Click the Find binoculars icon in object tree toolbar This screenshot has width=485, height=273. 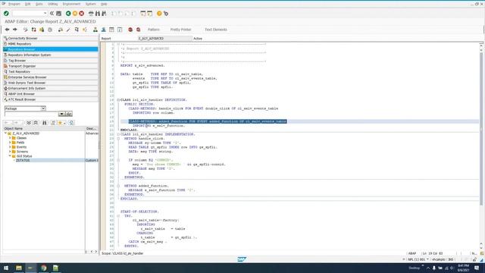pyautogui.click(x=44, y=123)
